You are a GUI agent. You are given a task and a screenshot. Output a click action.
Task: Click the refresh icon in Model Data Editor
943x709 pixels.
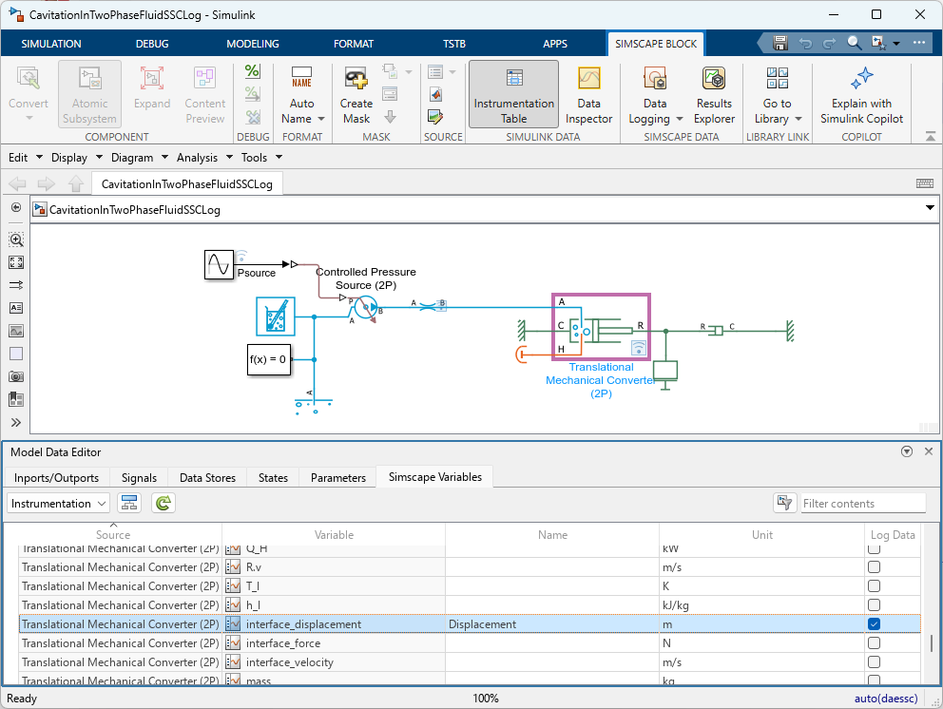163,503
